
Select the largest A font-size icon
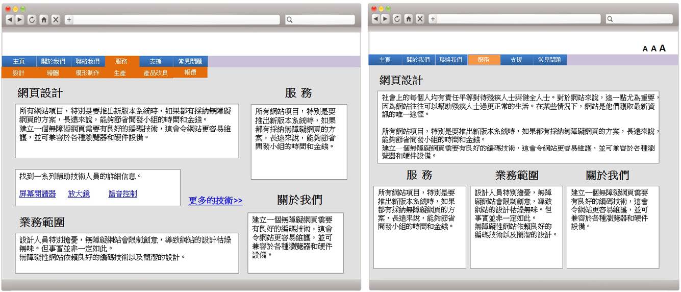click(662, 48)
